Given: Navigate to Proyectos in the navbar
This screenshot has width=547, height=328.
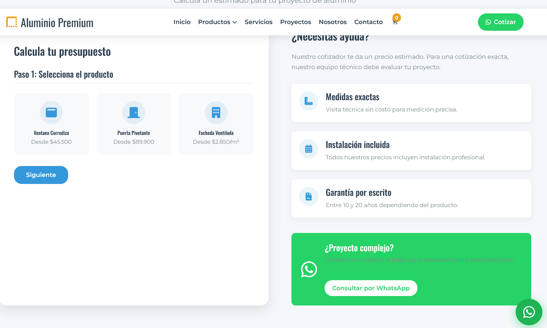Looking at the screenshot, I should point(295,22).
